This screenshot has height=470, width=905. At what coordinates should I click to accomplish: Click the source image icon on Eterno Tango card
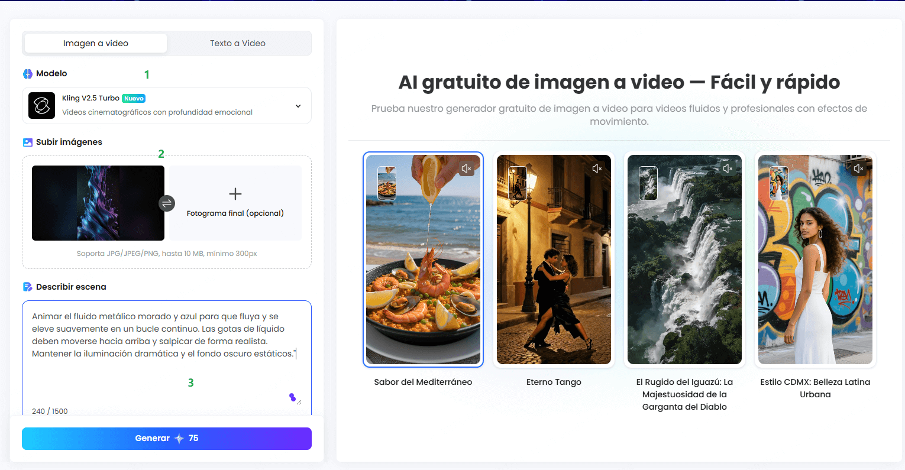[517, 183]
